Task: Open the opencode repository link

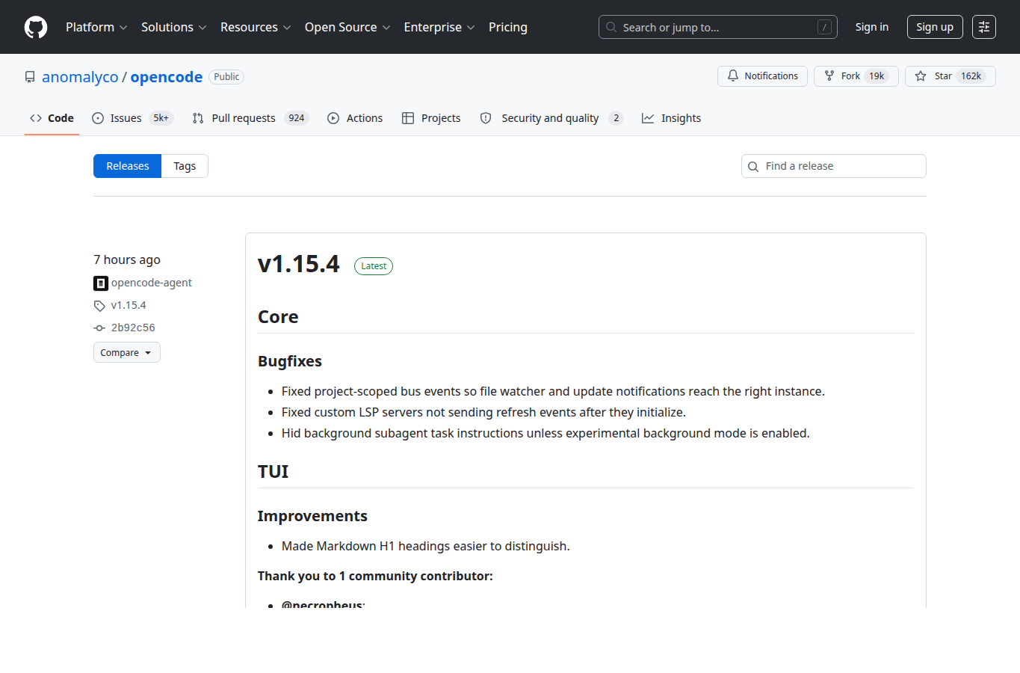Action: click(x=167, y=77)
